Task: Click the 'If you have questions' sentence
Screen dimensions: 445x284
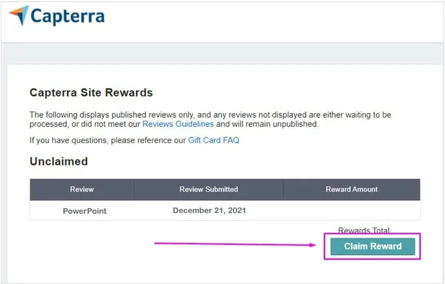Action: (x=135, y=140)
